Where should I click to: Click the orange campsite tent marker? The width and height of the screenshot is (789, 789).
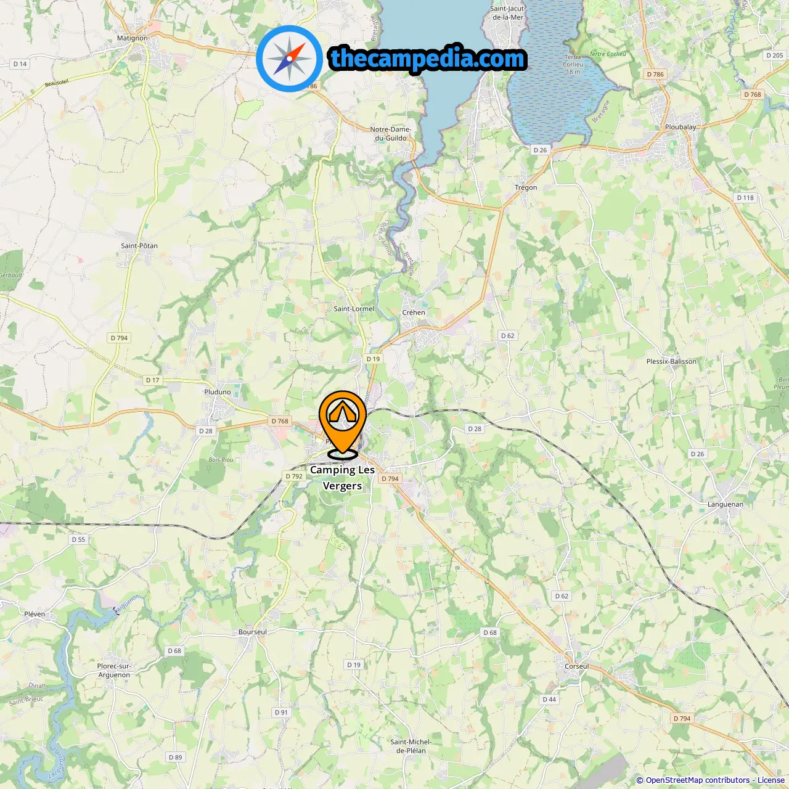pyautogui.click(x=343, y=424)
